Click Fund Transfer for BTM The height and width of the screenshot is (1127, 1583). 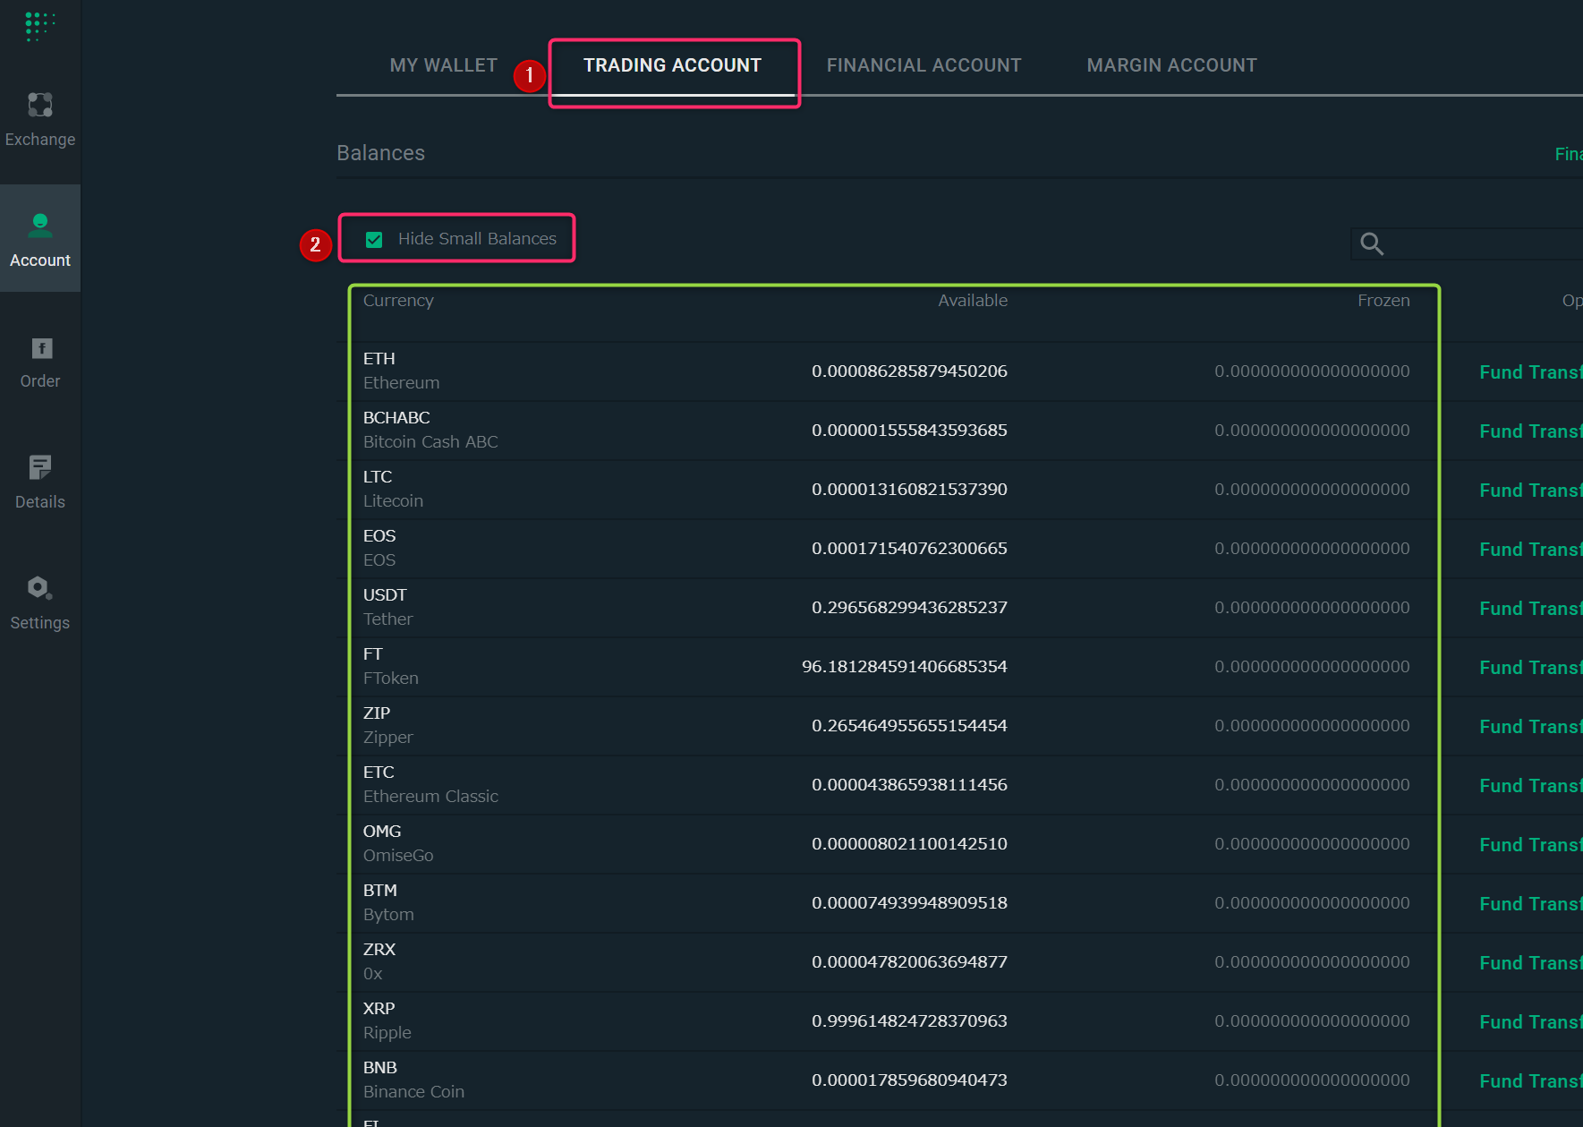point(1530,904)
